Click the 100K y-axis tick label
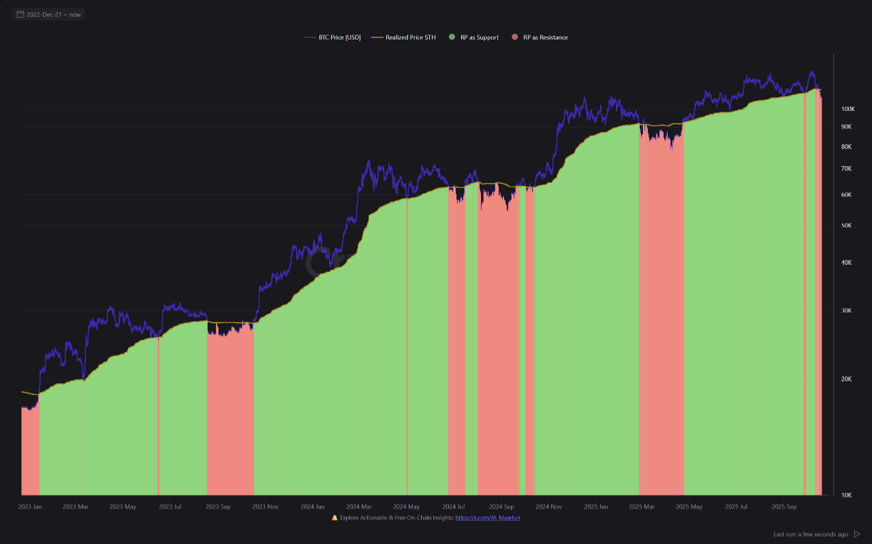Image resolution: width=872 pixels, height=544 pixels. (x=847, y=109)
